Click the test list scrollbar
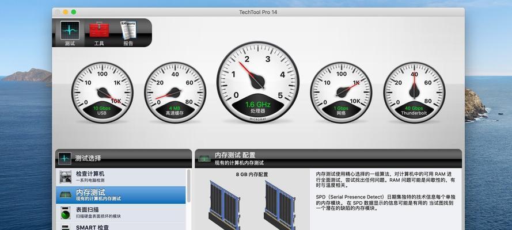Viewport: 512px width, 230px height. pyautogui.click(x=189, y=186)
